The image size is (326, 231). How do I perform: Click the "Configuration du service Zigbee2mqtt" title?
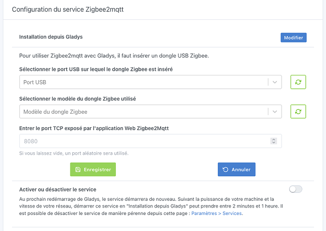click(x=68, y=9)
